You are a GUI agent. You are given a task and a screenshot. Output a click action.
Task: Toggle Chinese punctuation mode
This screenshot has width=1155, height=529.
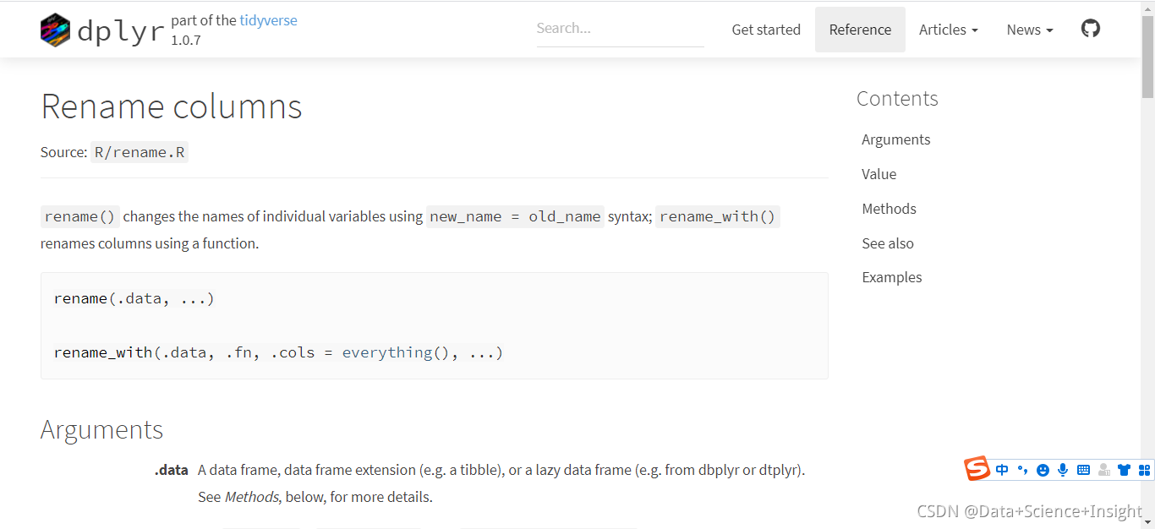1022,470
